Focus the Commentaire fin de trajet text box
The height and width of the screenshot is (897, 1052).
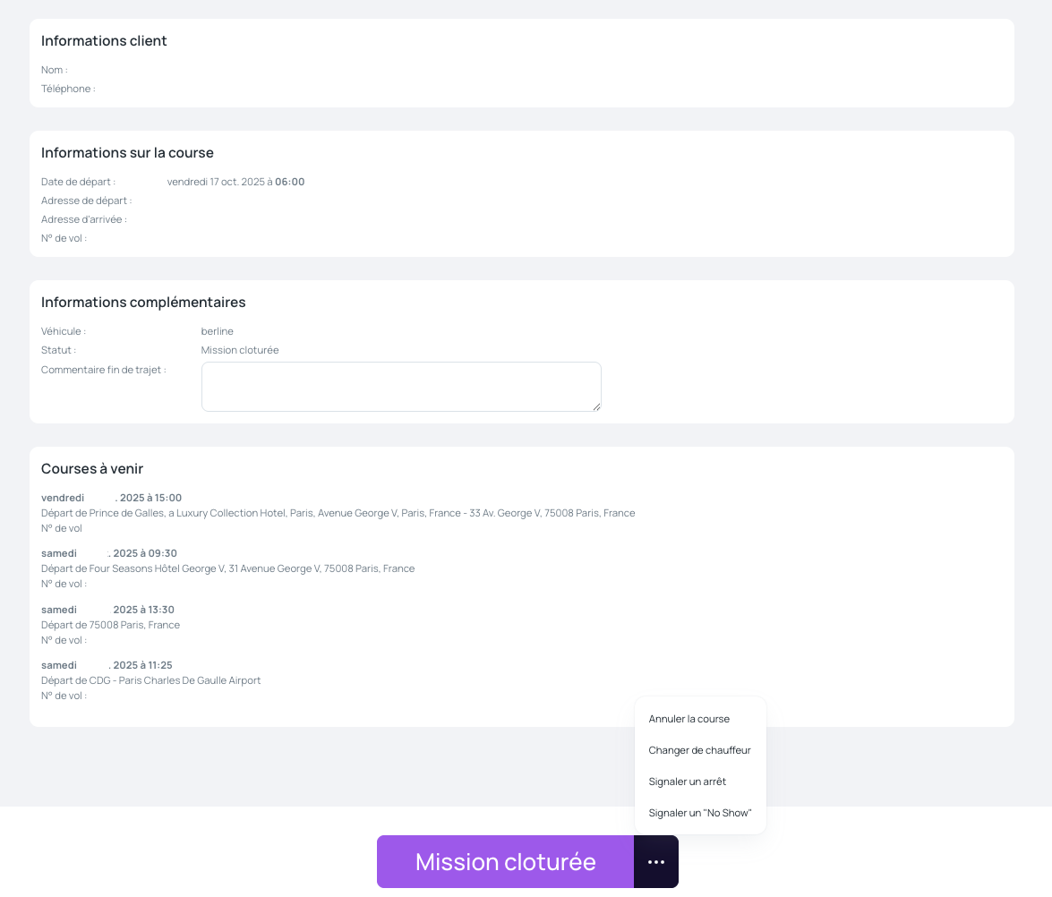pyautogui.click(x=400, y=386)
